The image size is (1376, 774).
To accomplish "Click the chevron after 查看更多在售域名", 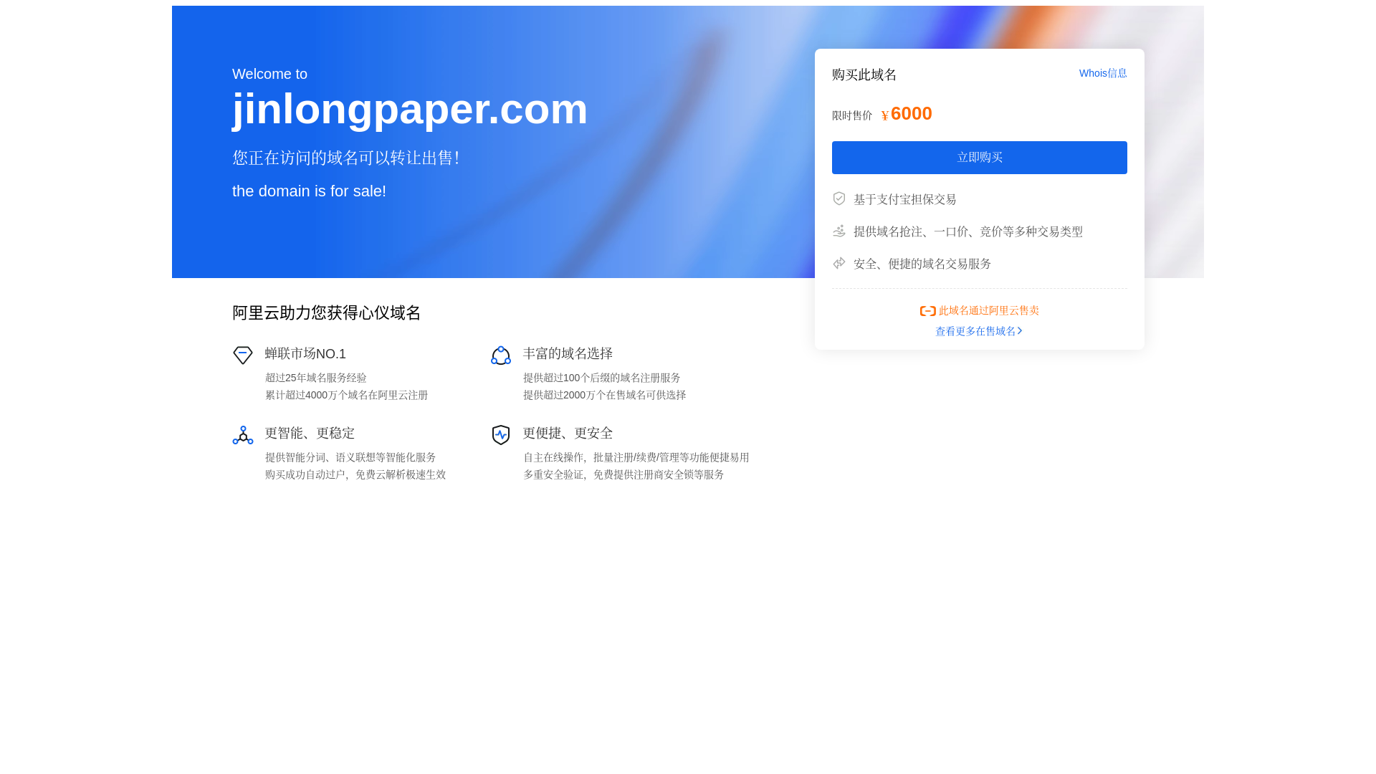I will pos(1020,331).
